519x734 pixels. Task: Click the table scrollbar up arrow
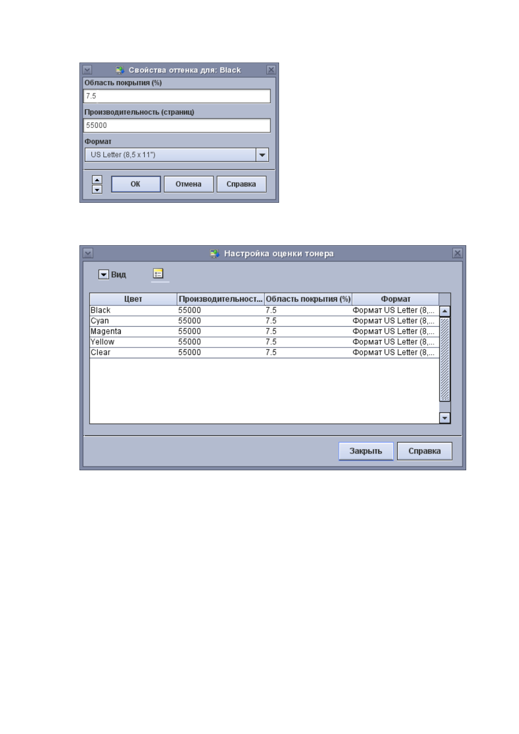(x=444, y=312)
